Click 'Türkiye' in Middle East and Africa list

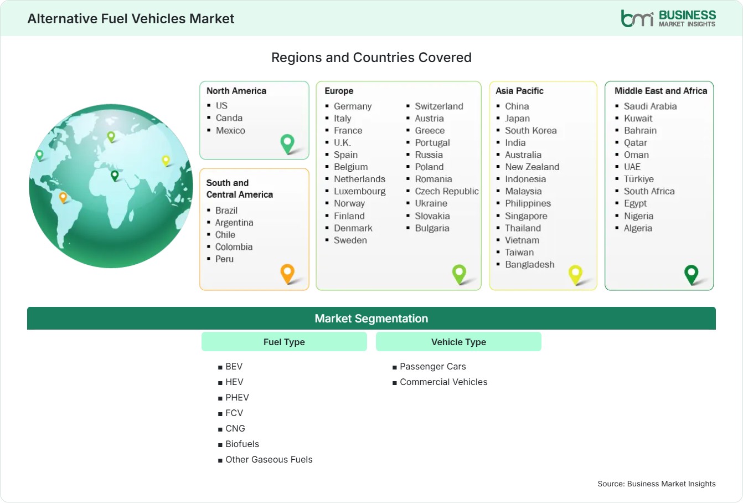click(639, 179)
